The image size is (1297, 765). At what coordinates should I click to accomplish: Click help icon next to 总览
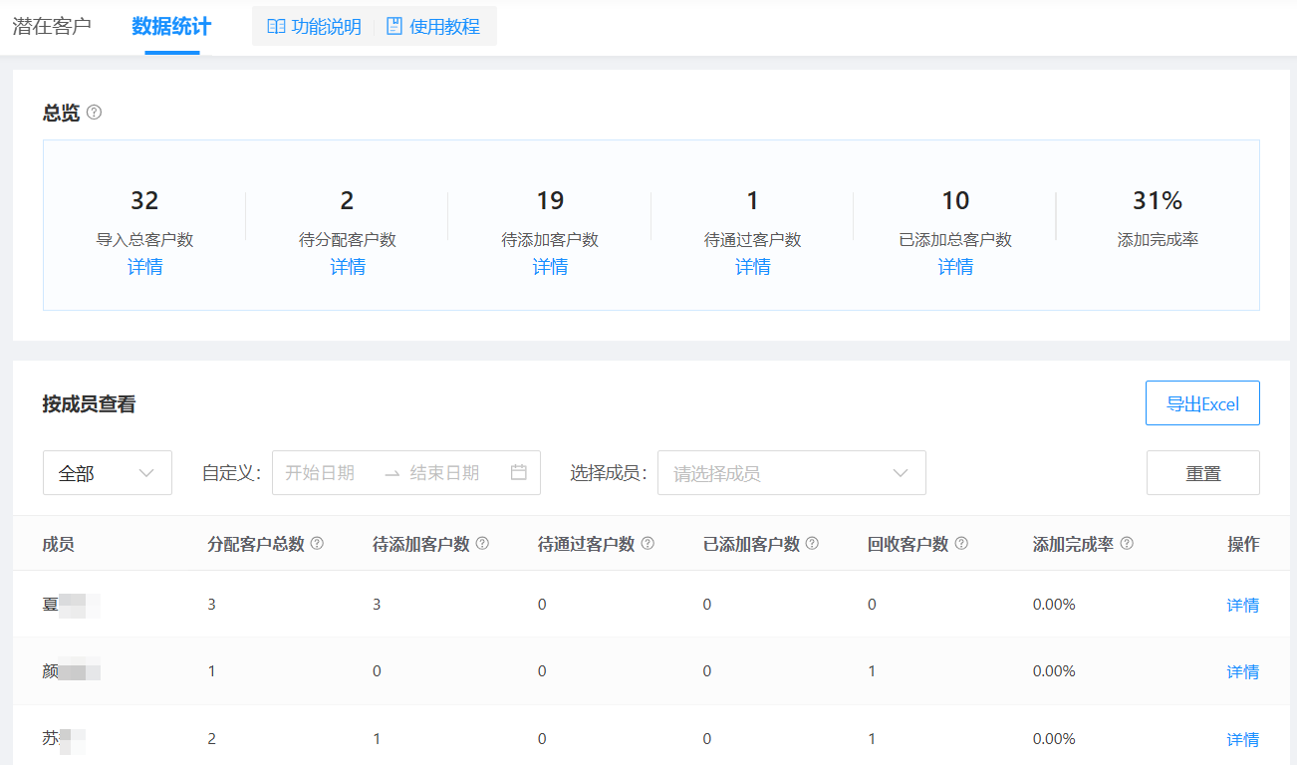pyautogui.click(x=95, y=113)
